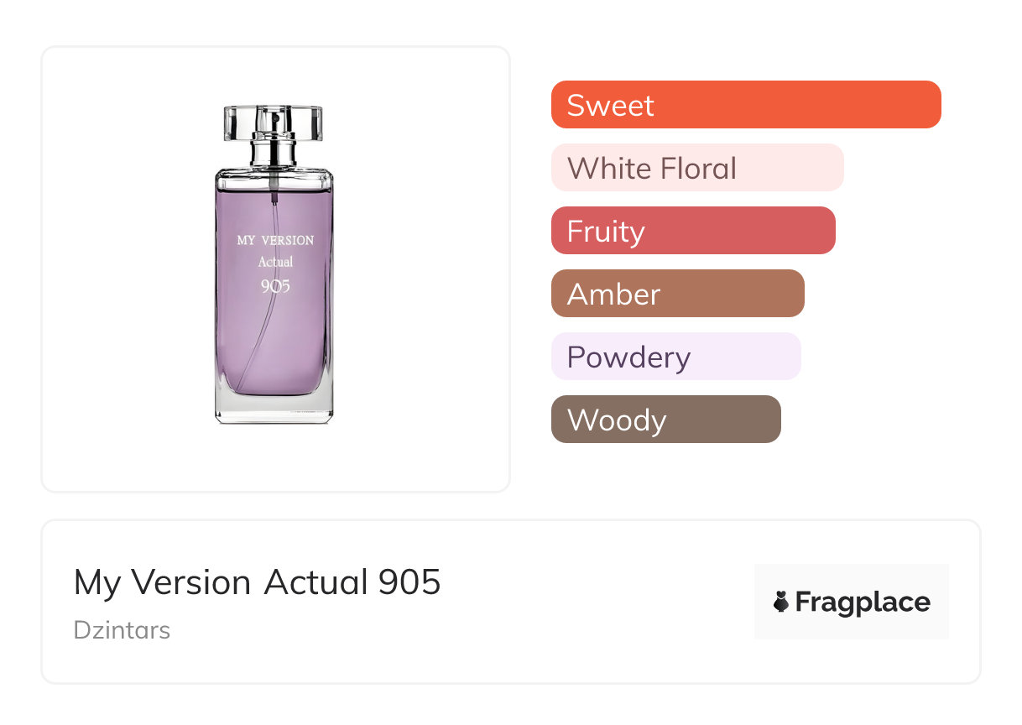Screen dimensions: 1022x725
Task: Click the number 905 in the title
Action: (x=409, y=582)
